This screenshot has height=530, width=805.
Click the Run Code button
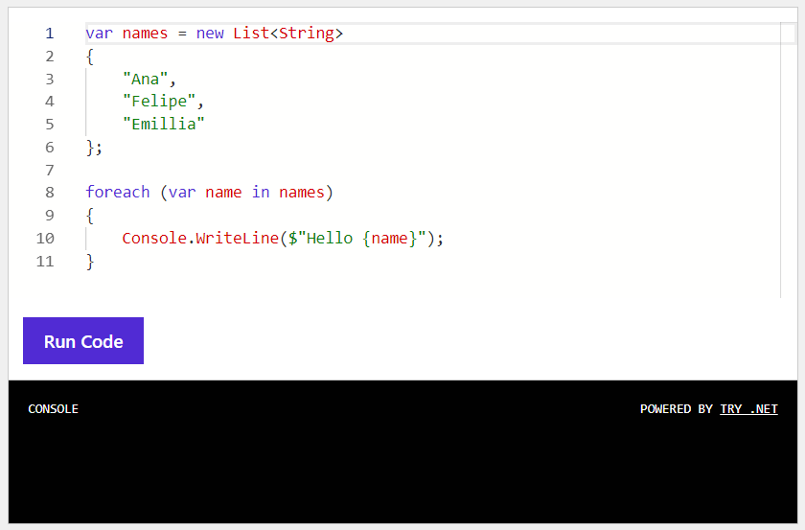click(x=83, y=340)
